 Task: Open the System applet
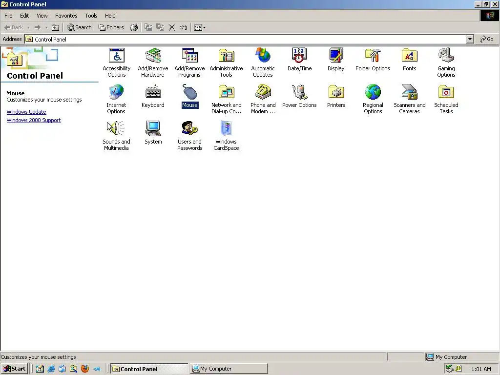(153, 133)
